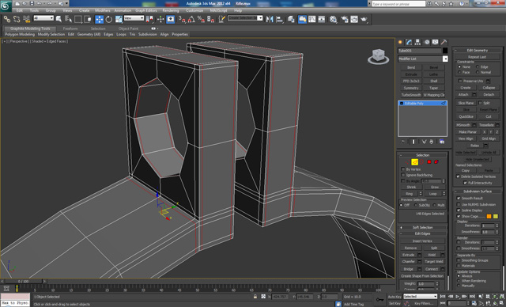Select the Face constraint radio button
The height and width of the screenshot is (307, 506).
[459, 72]
